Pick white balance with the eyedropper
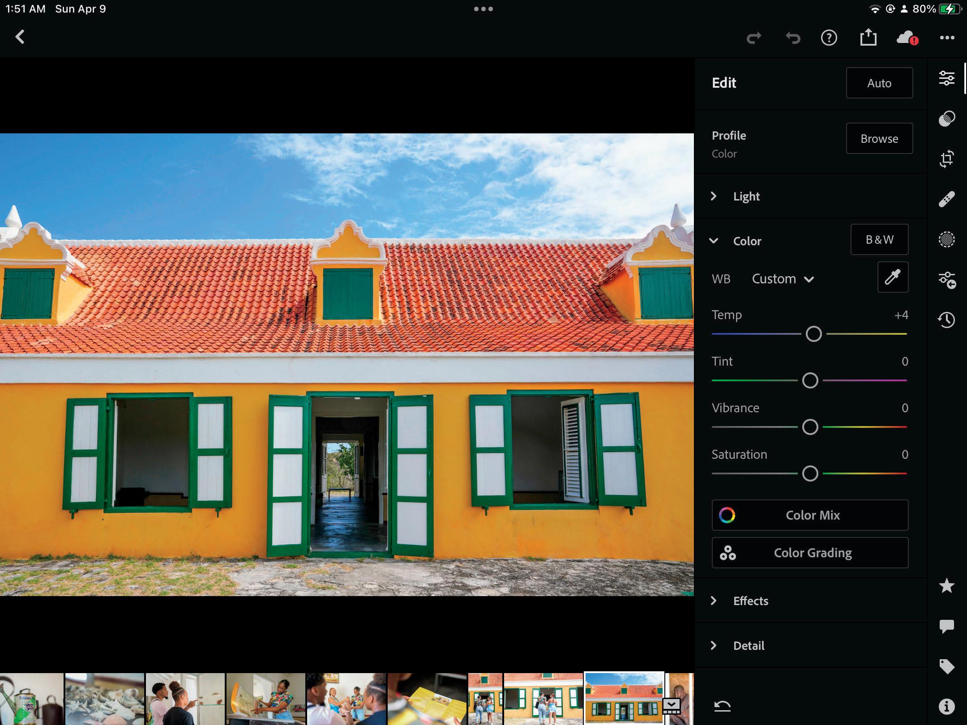967x725 pixels. [893, 277]
